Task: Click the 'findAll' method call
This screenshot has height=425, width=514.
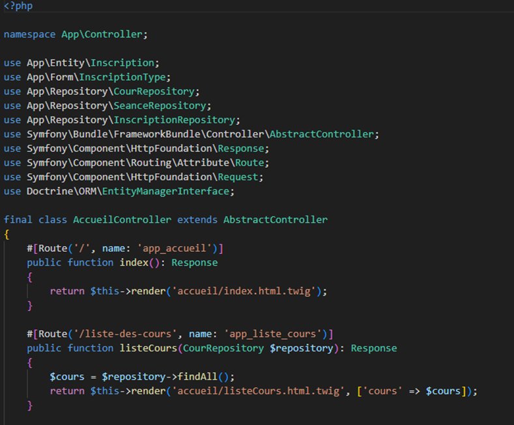Action: tap(197, 377)
